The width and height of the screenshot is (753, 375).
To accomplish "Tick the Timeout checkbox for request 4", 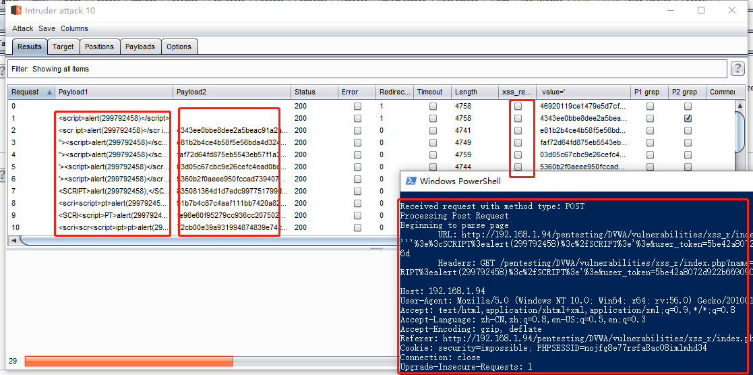I will (433, 155).
